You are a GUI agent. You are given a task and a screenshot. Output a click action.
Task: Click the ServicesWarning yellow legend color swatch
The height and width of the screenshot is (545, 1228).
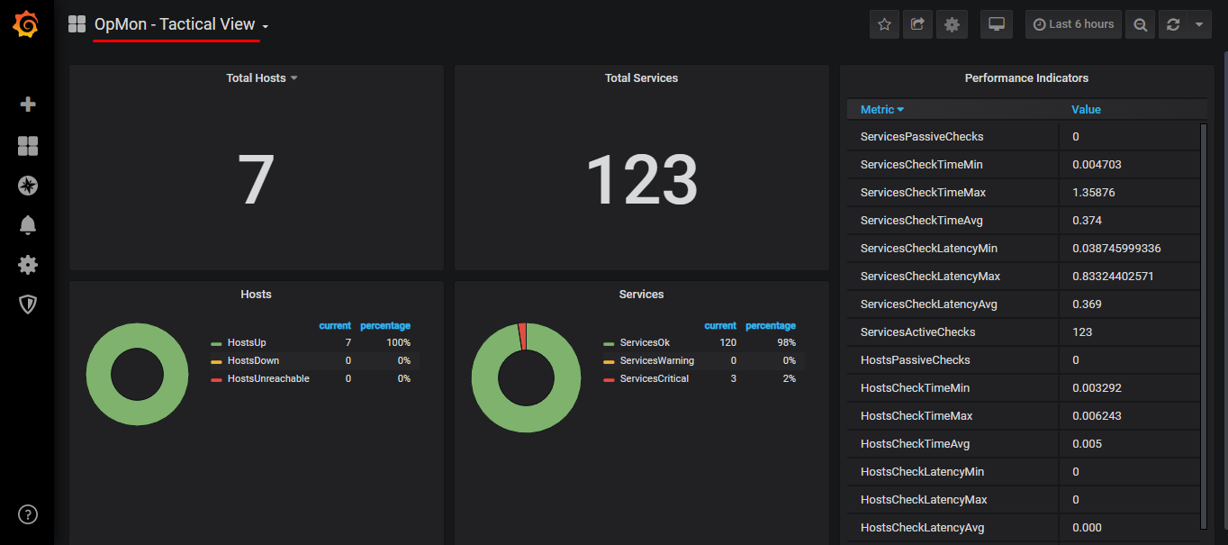[609, 361]
